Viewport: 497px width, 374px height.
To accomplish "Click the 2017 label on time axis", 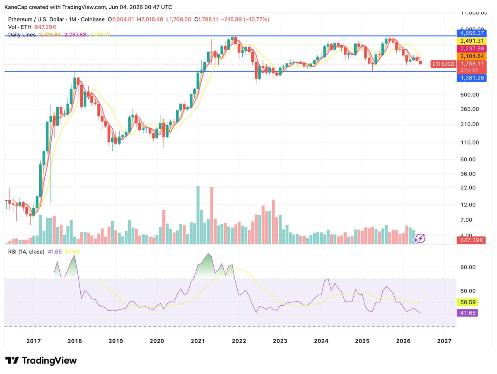I will [34, 341].
